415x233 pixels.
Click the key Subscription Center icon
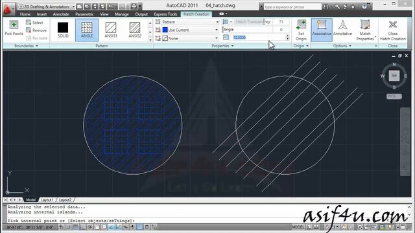click(x=337, y=7)
